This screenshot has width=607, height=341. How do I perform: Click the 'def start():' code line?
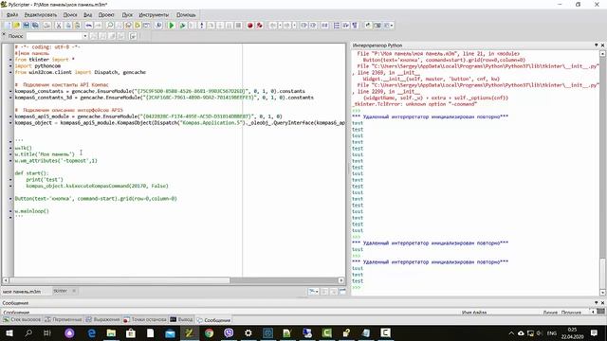[x=31, y=173]
